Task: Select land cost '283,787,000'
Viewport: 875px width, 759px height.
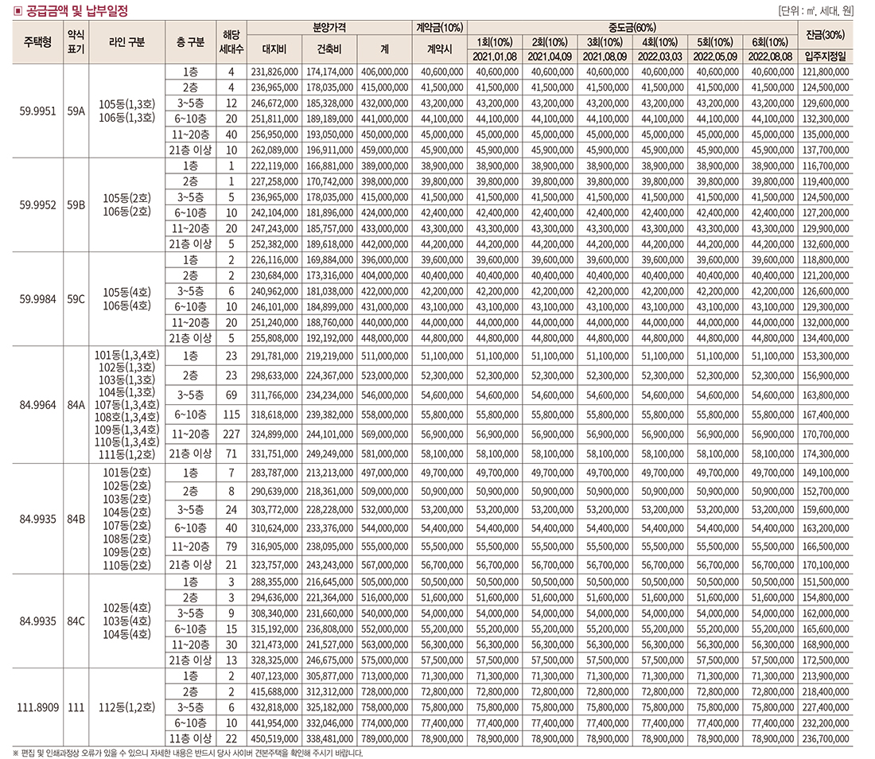Action: tap(274, 473)
